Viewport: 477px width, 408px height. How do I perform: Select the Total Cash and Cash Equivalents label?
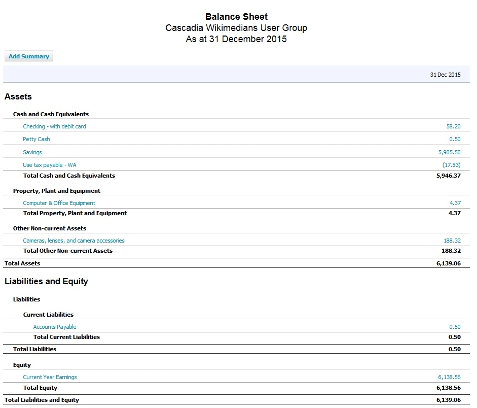pos(69,176)
